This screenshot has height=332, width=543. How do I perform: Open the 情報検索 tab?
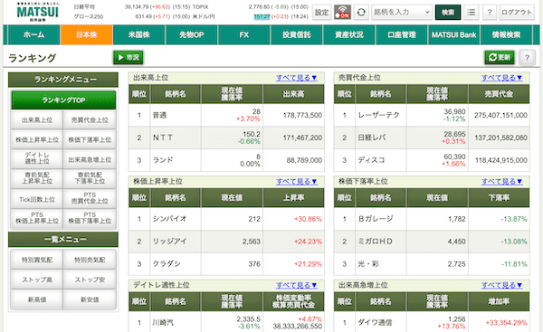506,34
